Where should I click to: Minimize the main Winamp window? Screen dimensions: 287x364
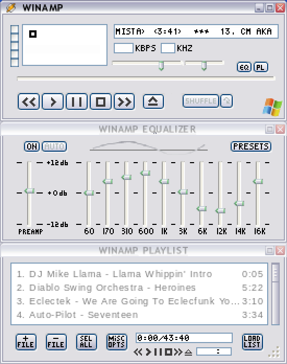tap(259, 8)
